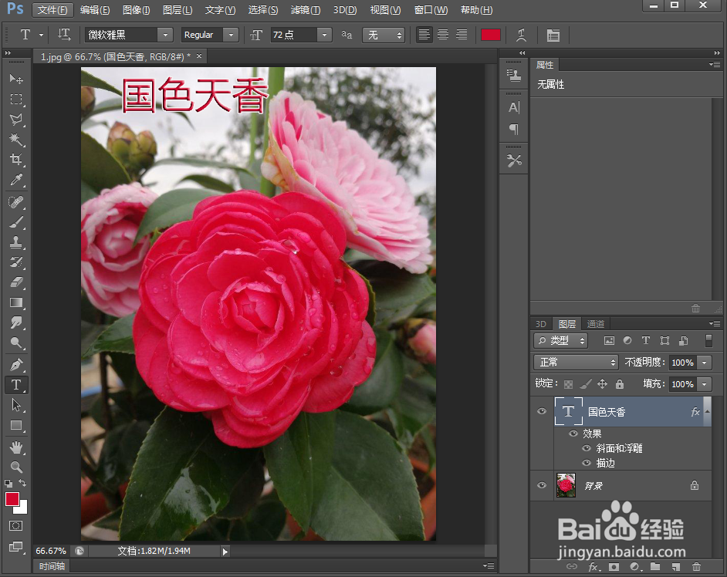Viewport: 727px width, 577px height.
Task: Create warped text
Action: [x=521, y=35]
